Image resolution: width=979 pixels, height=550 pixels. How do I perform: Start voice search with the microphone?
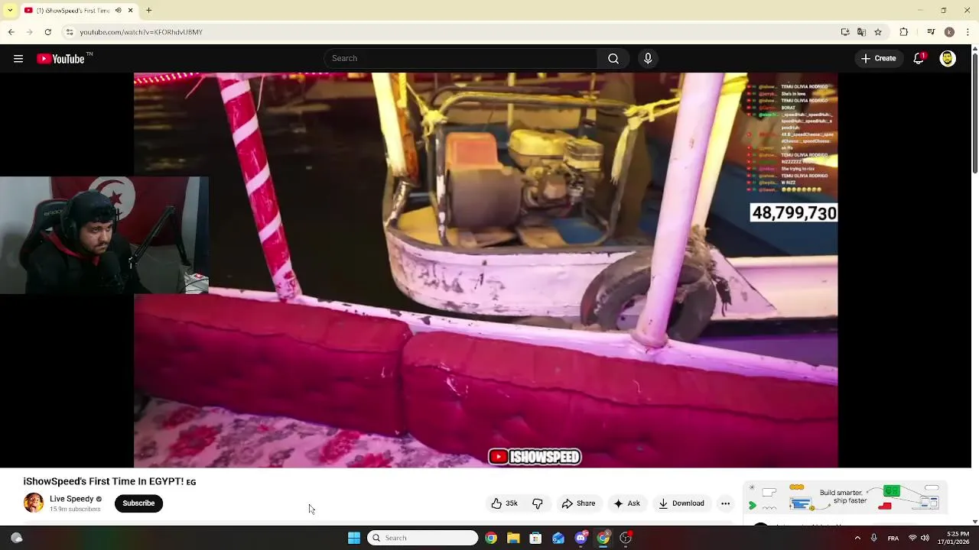[648, 59]
